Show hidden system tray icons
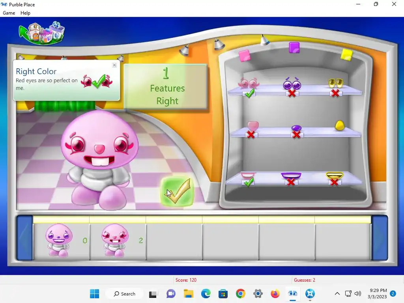 (x=337, y=294)
